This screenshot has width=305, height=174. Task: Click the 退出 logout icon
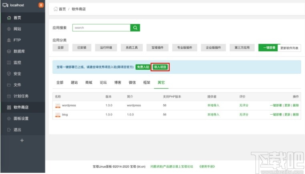9,130
